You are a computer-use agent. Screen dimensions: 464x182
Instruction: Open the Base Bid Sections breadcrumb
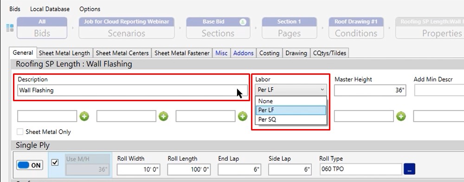click(218, 28)
